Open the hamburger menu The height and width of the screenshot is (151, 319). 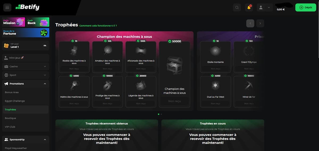(x=7, y=7)
